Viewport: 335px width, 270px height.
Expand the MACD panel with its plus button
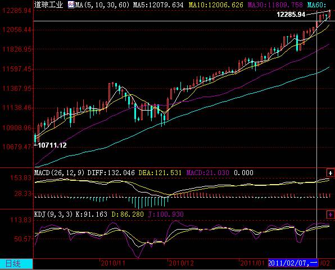coord(331,173)
